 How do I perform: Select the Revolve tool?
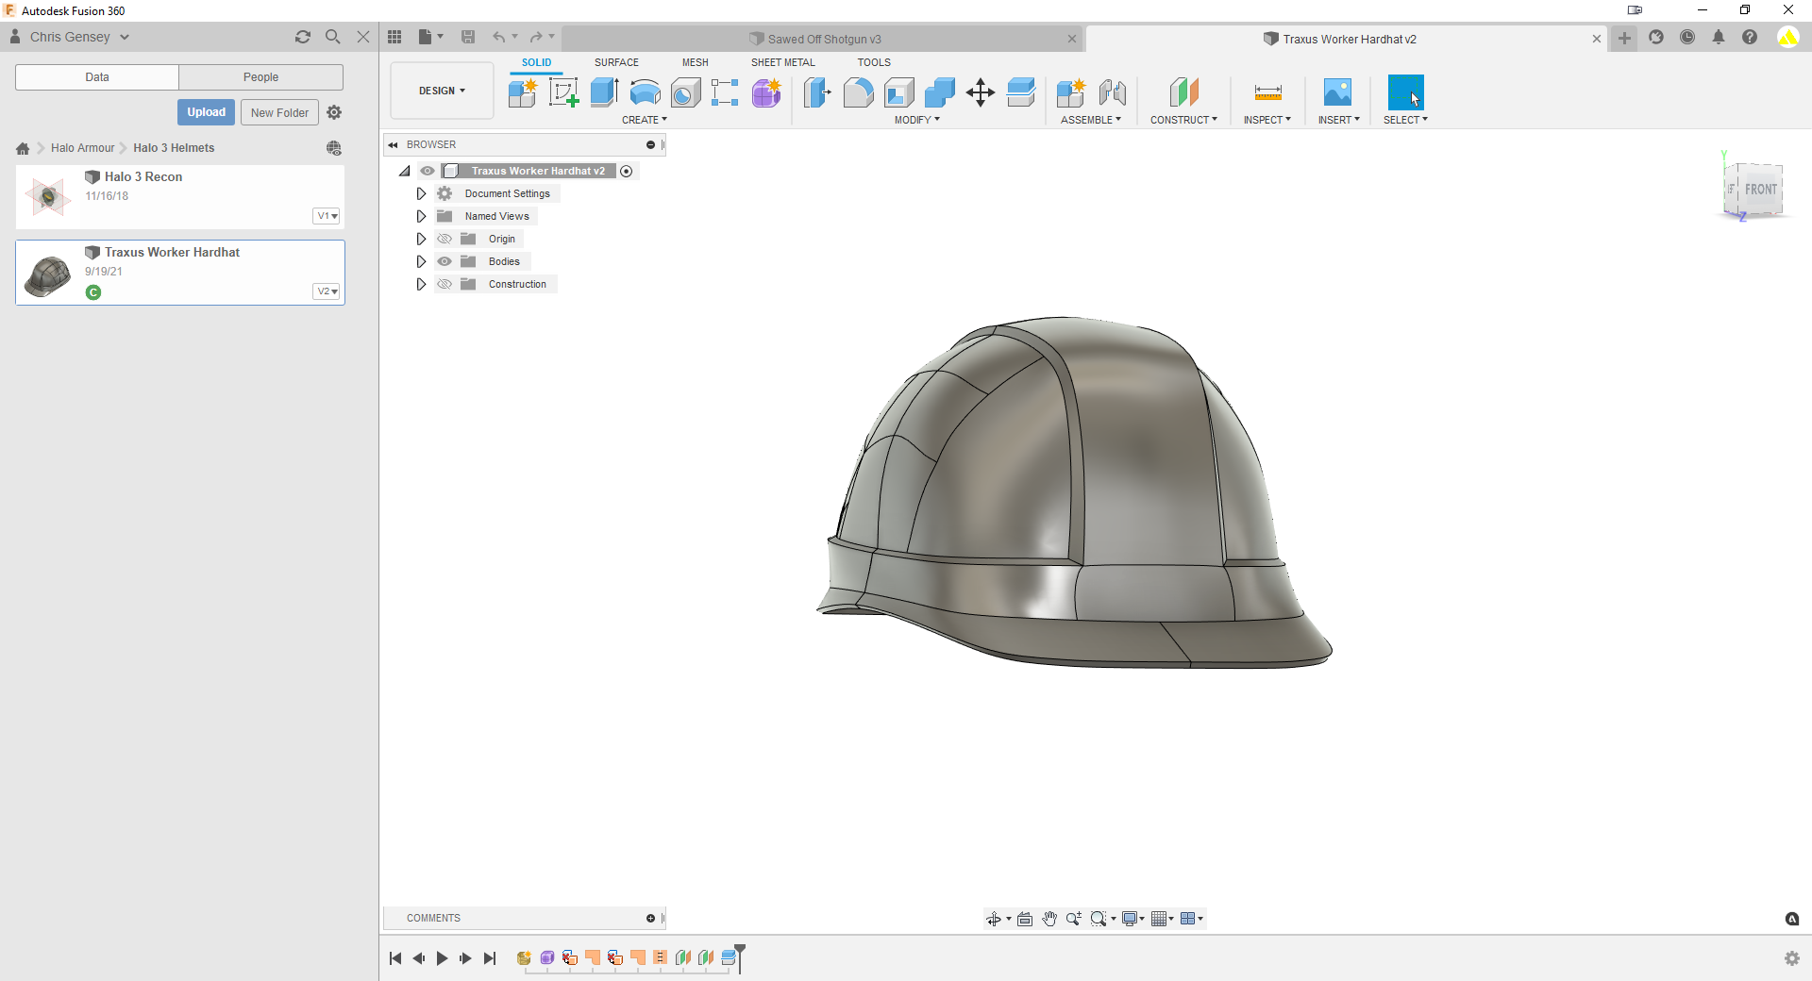(645, 92)
